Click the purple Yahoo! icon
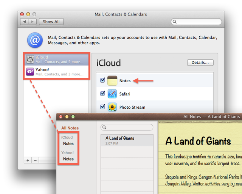The image size is (242, 194). pos(30,72)
